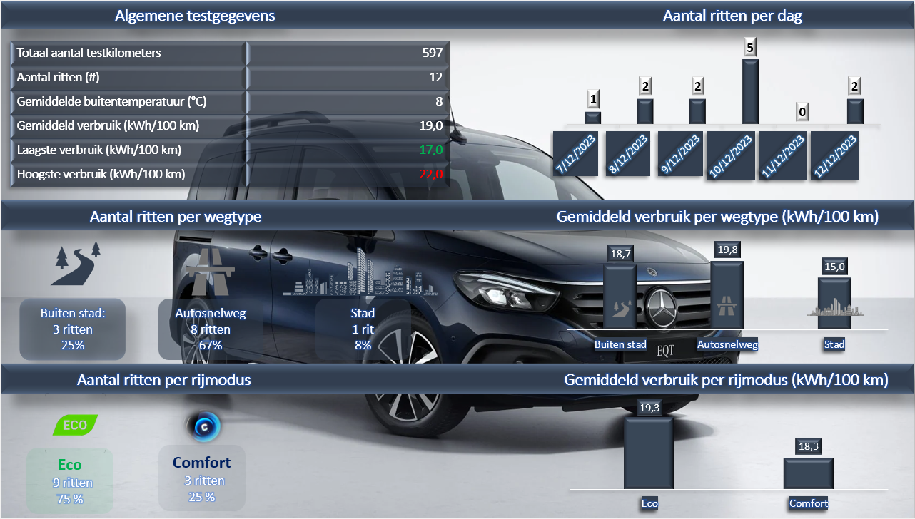Click the Eco consumption bar 19,3
Viewport: 915px width, 519px height.
649,453
